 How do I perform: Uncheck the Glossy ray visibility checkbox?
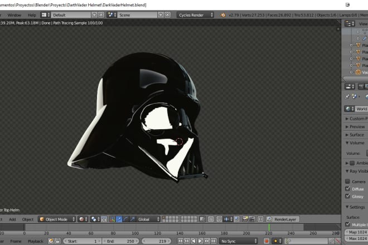(x=347, y=196)
